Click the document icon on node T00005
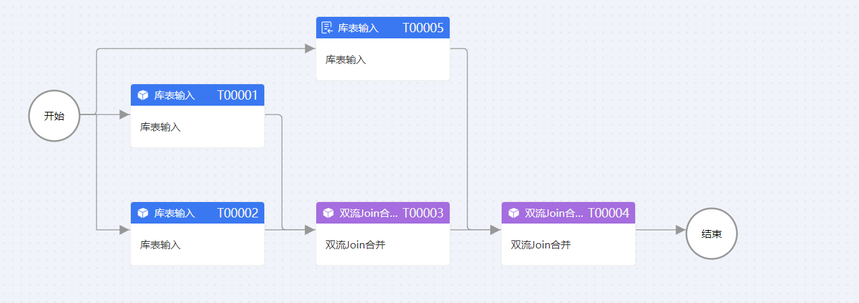The width and height of the screenshot is (859, 303). tap(328, 28)
